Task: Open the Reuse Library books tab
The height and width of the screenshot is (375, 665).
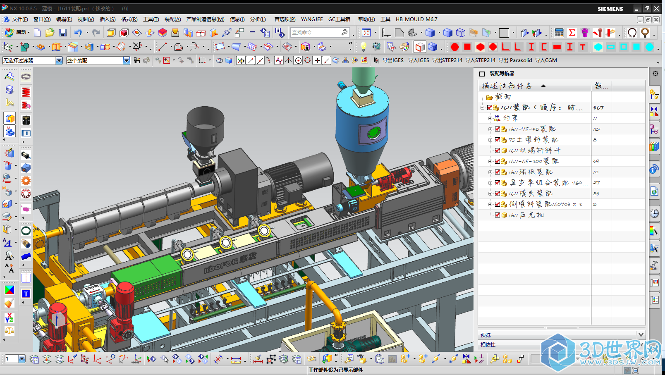Action: tap(654, 146)
